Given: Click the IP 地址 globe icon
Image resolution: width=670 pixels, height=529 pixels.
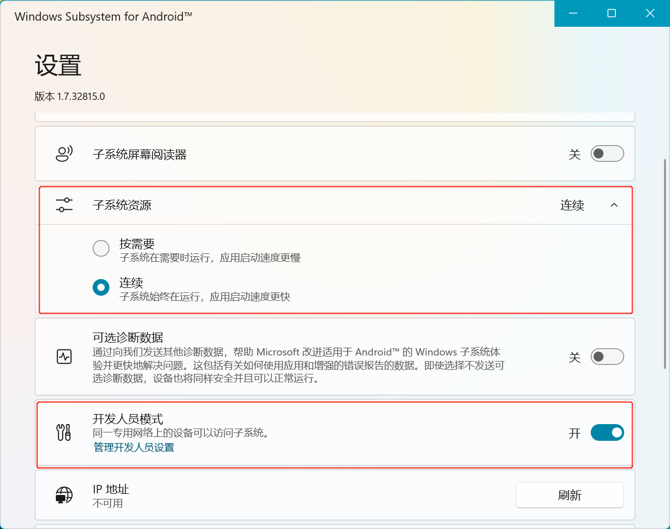Looking at the screenshot, I should (x=64, y=495).
